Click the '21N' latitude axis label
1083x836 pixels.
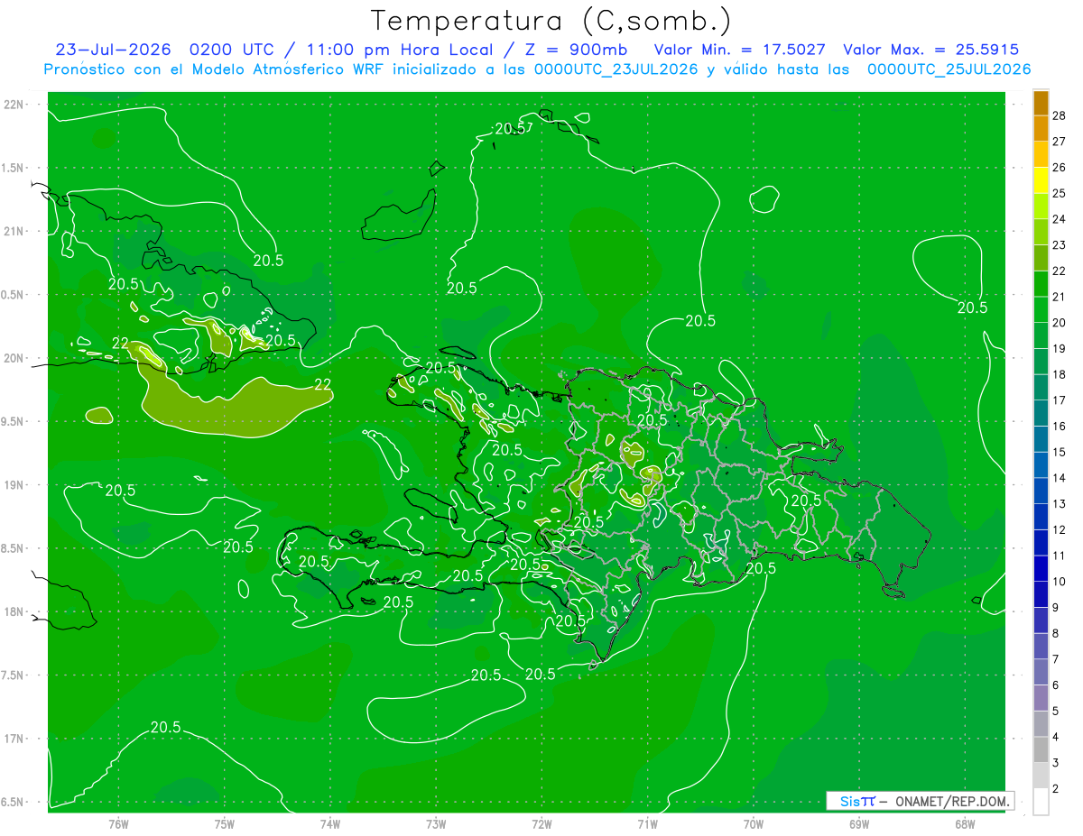click(x=13, y=231)
